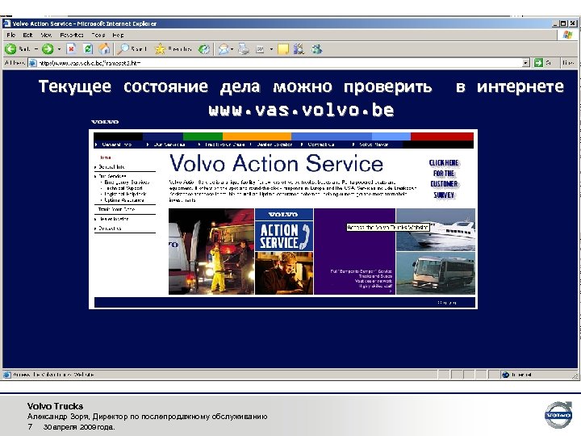Click the green Go arrow button
The width and height of the screenshot is (581, 436).
(x=538, y=63)
